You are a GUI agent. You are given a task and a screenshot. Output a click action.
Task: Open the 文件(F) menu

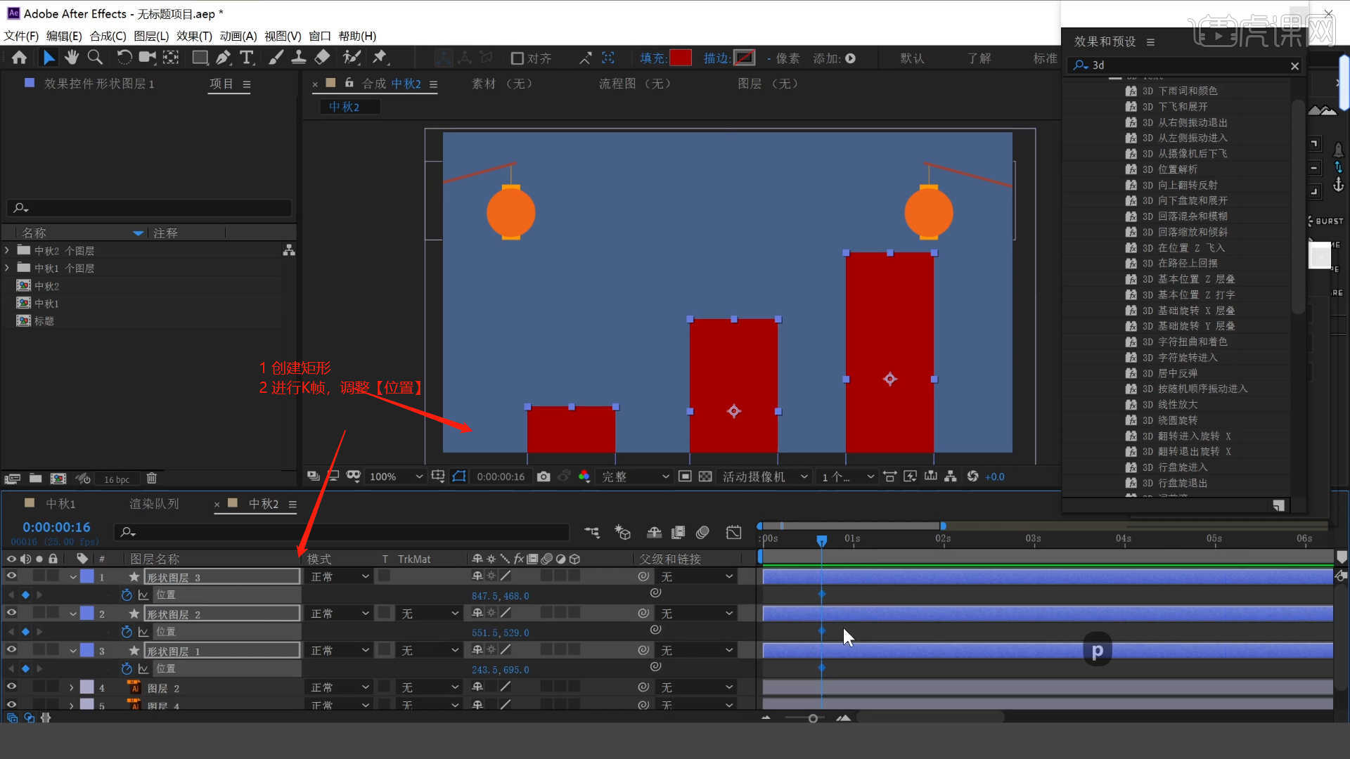pos(21,36)
